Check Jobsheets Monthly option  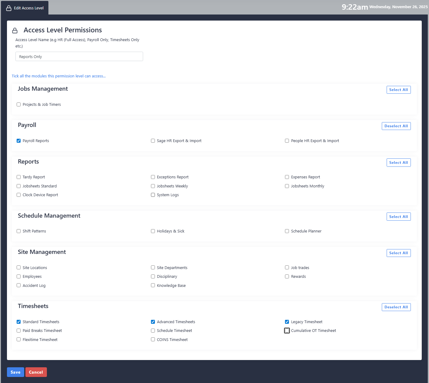pyautogui.click(x=287, y=186)
